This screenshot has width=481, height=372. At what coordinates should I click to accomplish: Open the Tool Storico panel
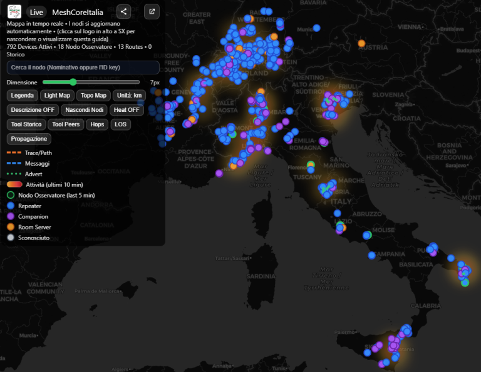pyautogui.click(x=26, y=124)
